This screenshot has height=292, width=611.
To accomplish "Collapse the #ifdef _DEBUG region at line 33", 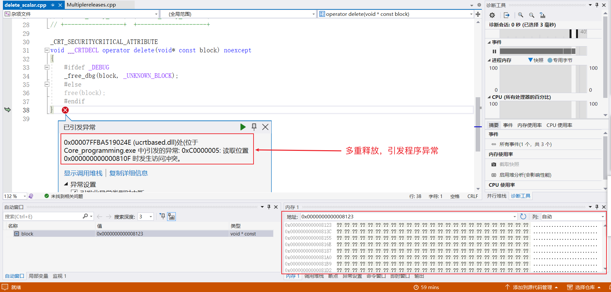I will click(47, 67).
